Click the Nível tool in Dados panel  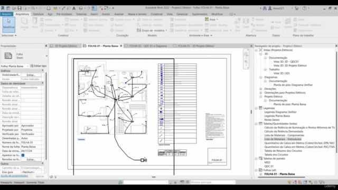click(276, 22)
